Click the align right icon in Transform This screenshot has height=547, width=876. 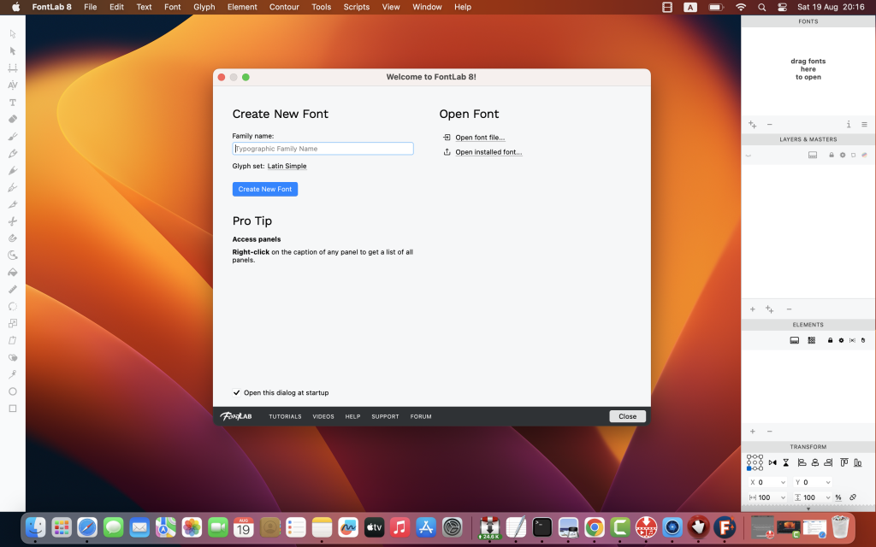click(828, 462)
